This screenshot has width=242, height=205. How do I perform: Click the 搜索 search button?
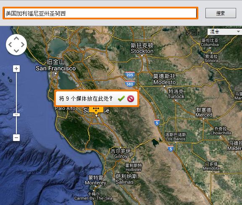(221, 13)
